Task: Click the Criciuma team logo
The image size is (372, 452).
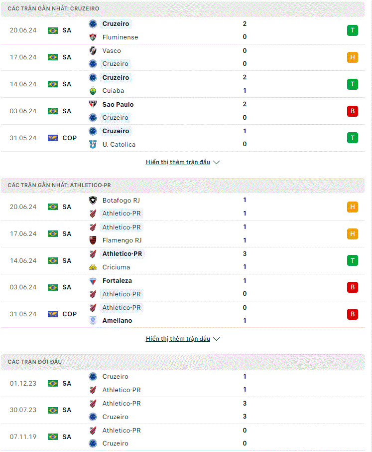Action: (x=93, y=267)
